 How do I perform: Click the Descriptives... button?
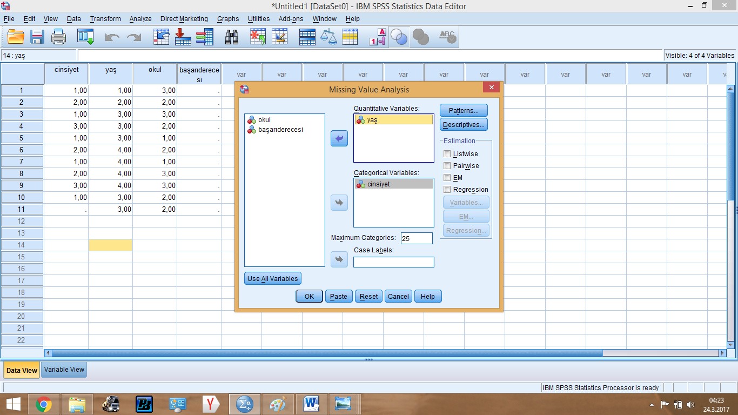(x=464, y=125)
